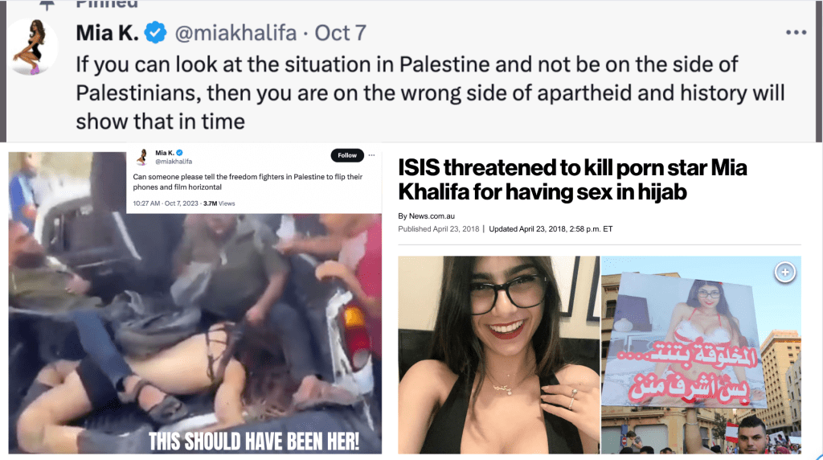
Task: Open the three-dot menu beside Follow
Action: [x=371, y=155]
